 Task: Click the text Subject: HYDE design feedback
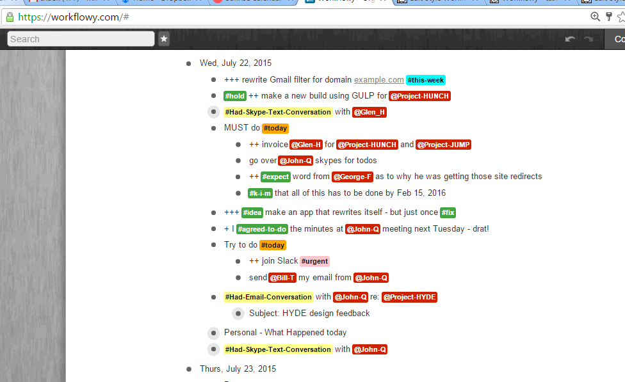(309, 314)
